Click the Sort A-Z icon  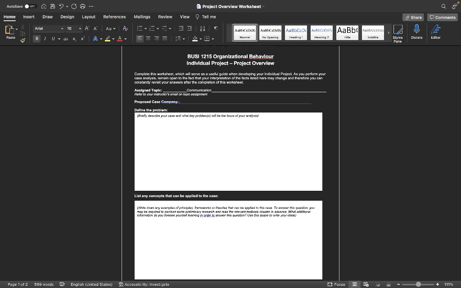[203, 28]
